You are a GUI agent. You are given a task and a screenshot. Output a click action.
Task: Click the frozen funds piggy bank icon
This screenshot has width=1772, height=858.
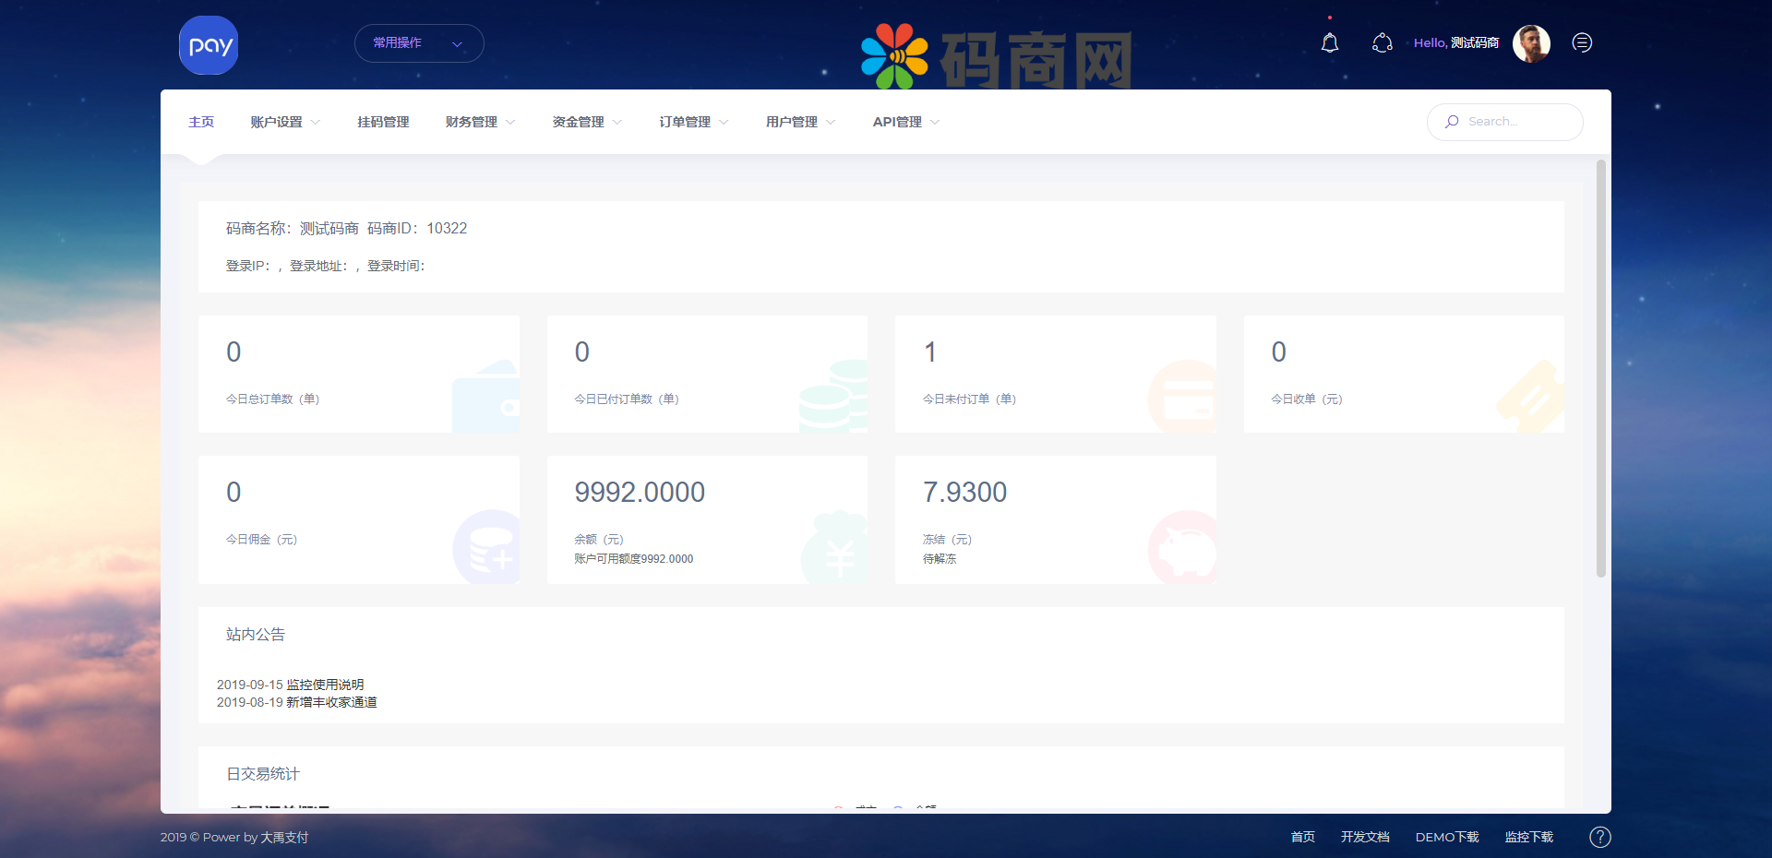1183,550
